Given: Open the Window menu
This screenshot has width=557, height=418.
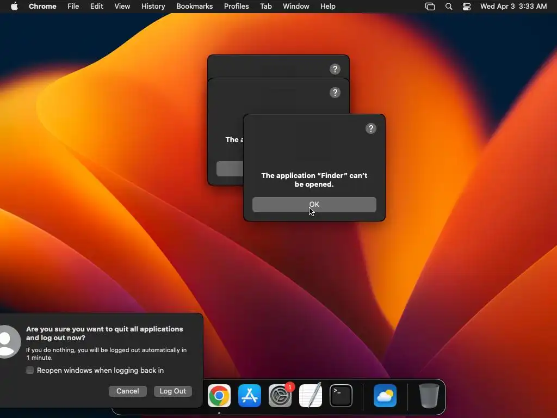Looking at the screenshot, I should coord(296,7).
